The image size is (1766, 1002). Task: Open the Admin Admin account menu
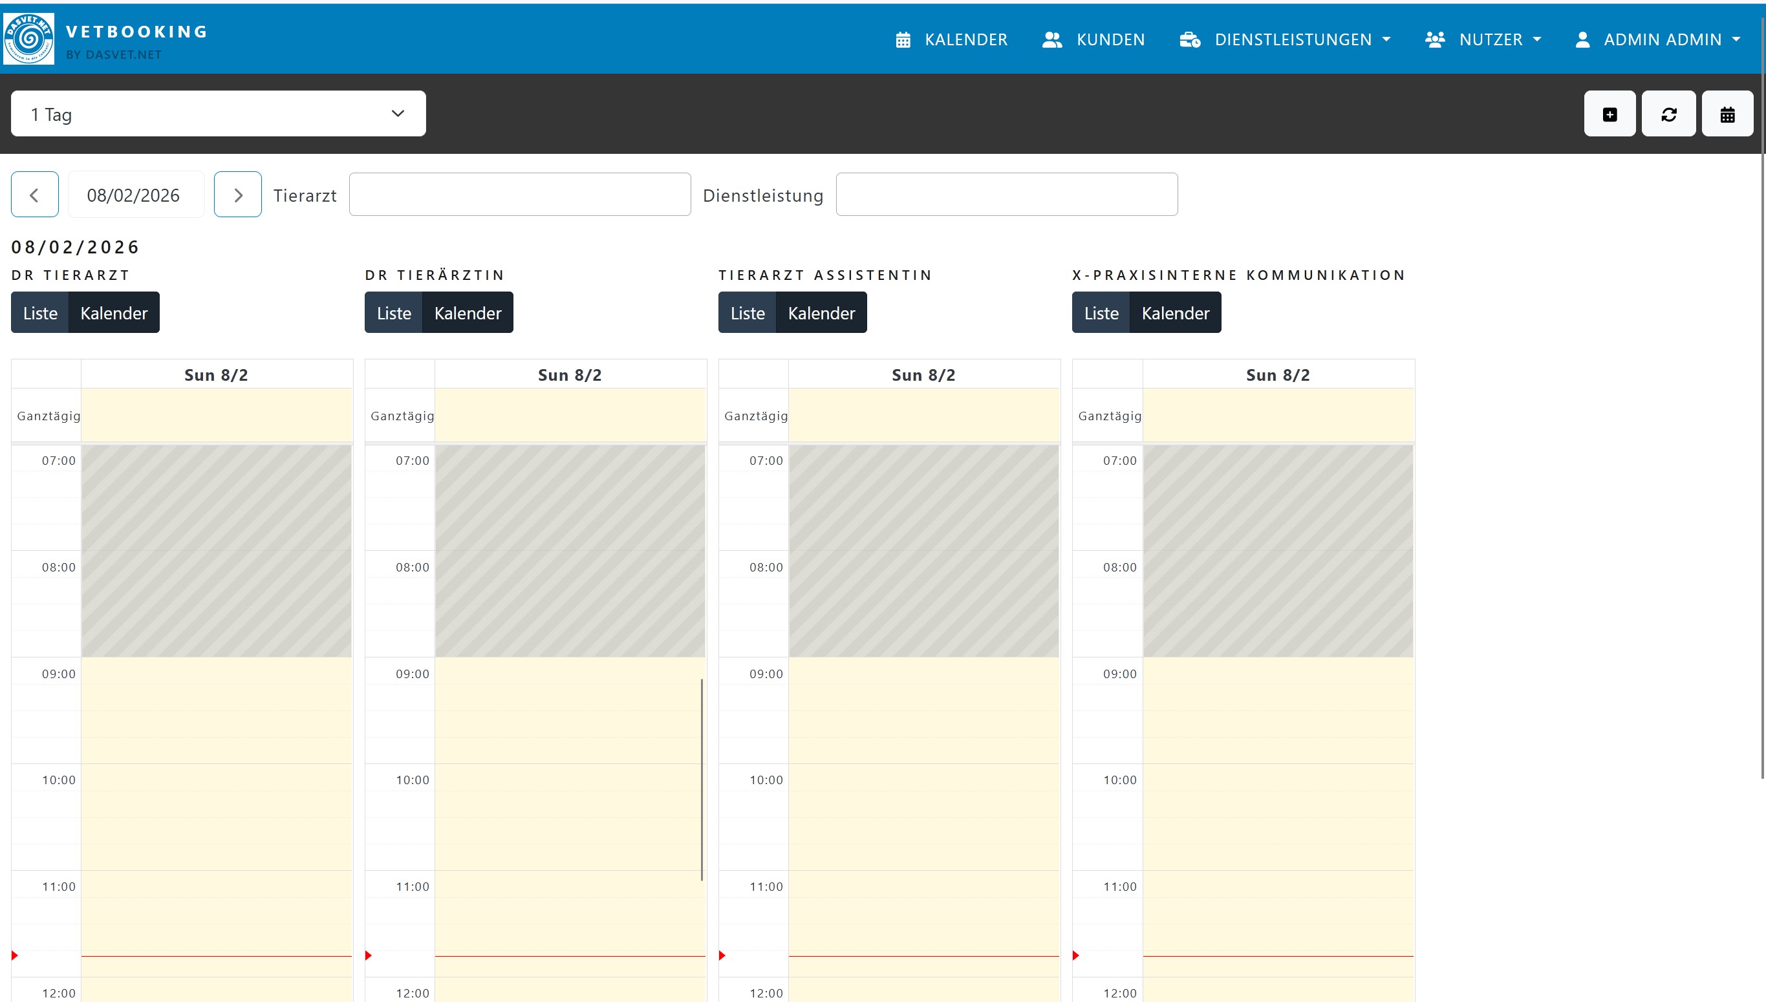1658,39
